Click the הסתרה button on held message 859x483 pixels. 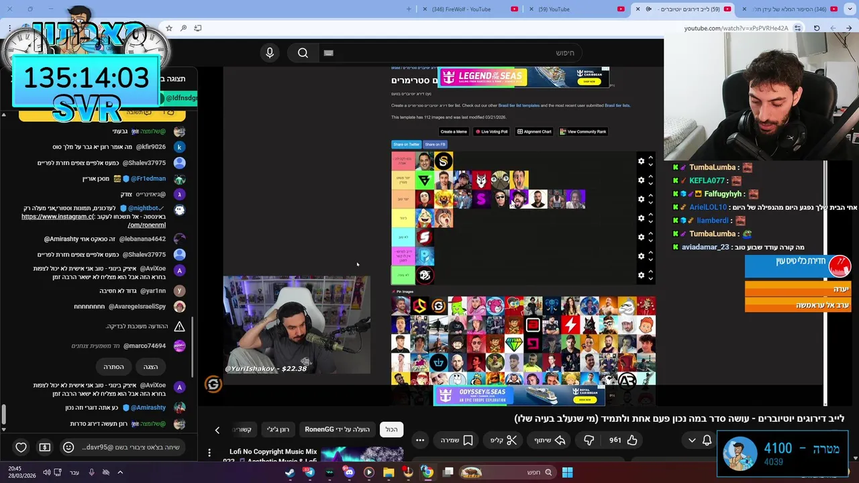click(x=113, y=367)
